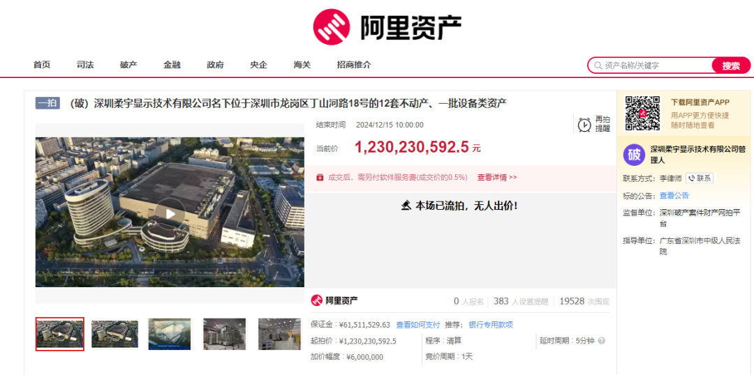754x375 pixels.
Task: Click the gavel icon beside 本场已流拍
Action: coord(406,206)
